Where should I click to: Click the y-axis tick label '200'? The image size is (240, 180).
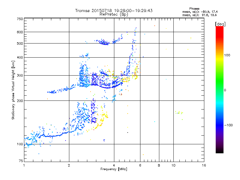pyautogui.click(x=20, y=101)
